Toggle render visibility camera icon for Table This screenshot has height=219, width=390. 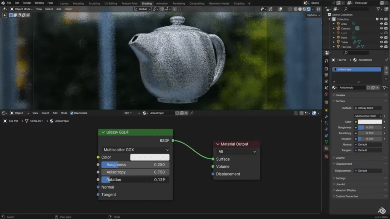[386, 42]
